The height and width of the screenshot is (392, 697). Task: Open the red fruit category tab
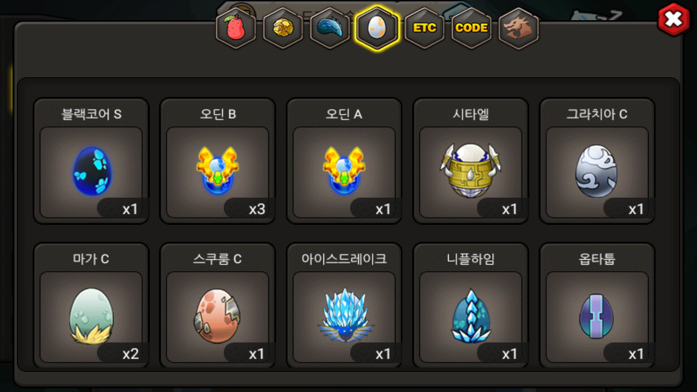[236, 28]
